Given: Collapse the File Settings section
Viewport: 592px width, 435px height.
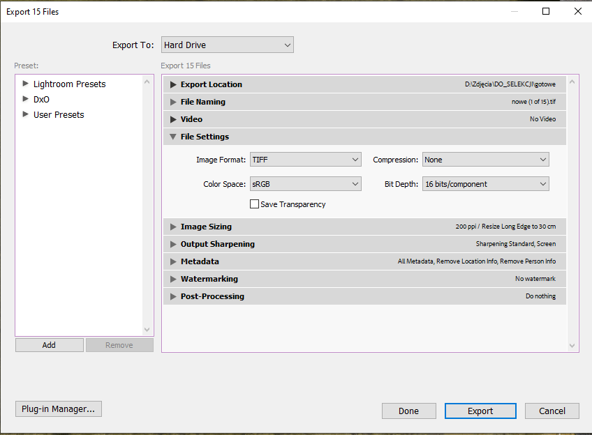Looking at the screenshot, I should click(174, 137).
